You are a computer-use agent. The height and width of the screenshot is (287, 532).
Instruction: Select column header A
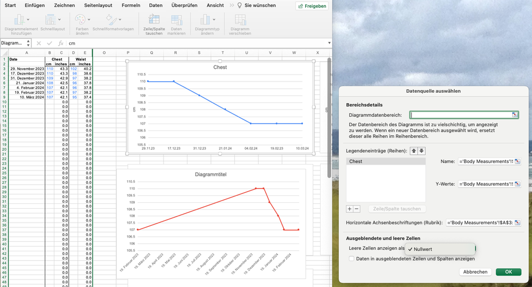(x=27, y=53)
